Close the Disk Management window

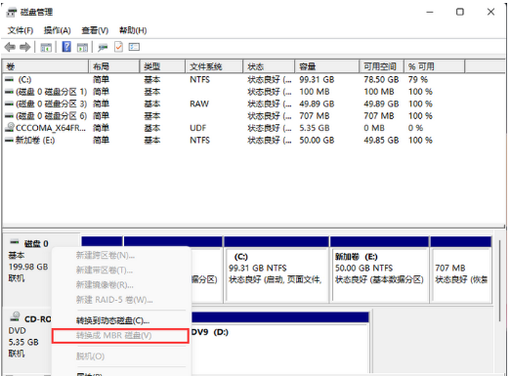coord(490,13)
